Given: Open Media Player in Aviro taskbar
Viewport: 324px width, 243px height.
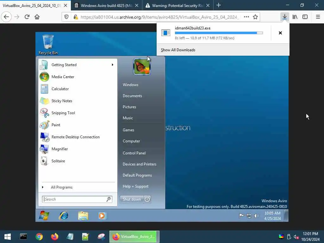Looking at the screenshot, I should (102, 216).
